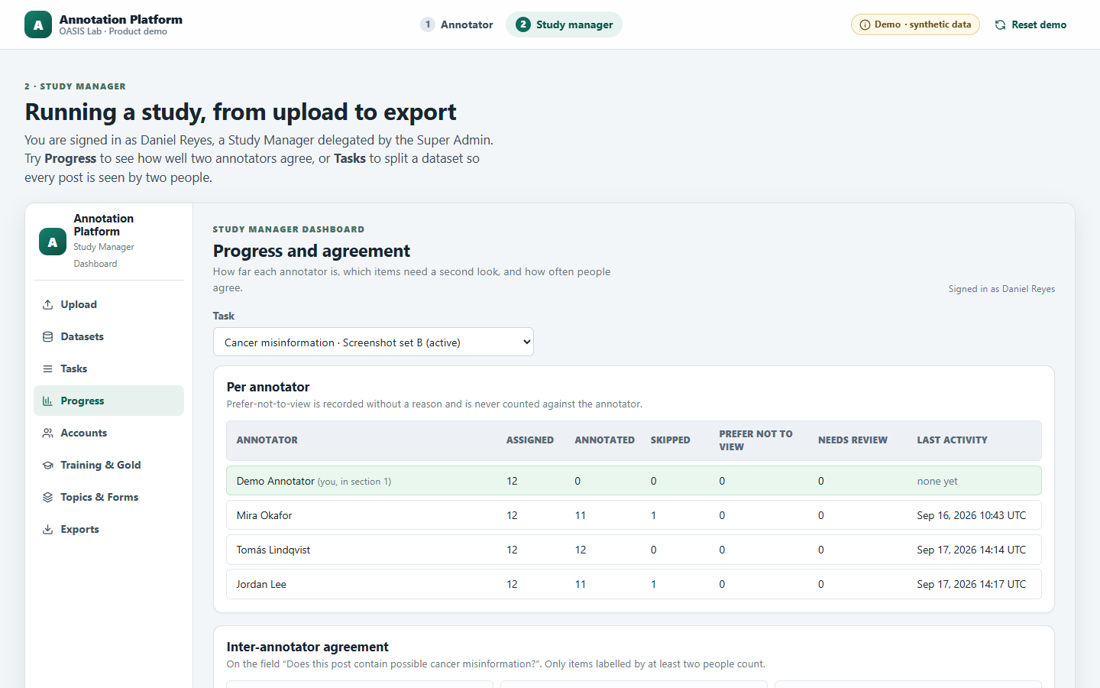
Task: Select the Jordan Lee row
Action: pos(634,584)
